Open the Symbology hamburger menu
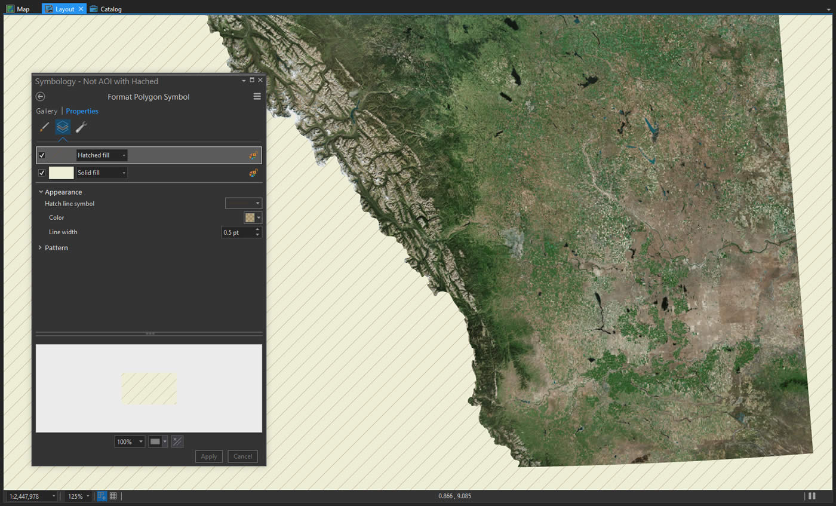836x506 pixels. (257, 96)
